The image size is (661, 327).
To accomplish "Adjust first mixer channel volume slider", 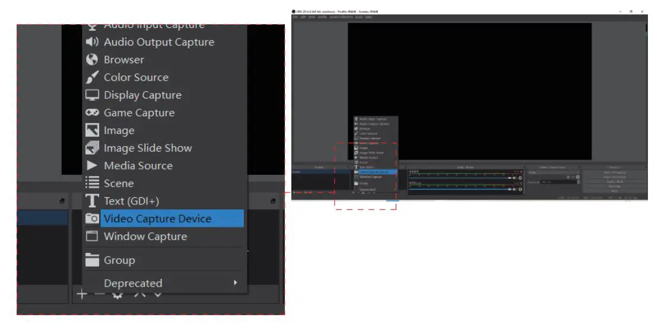I will pyautogui.click(x=460, y=178).
